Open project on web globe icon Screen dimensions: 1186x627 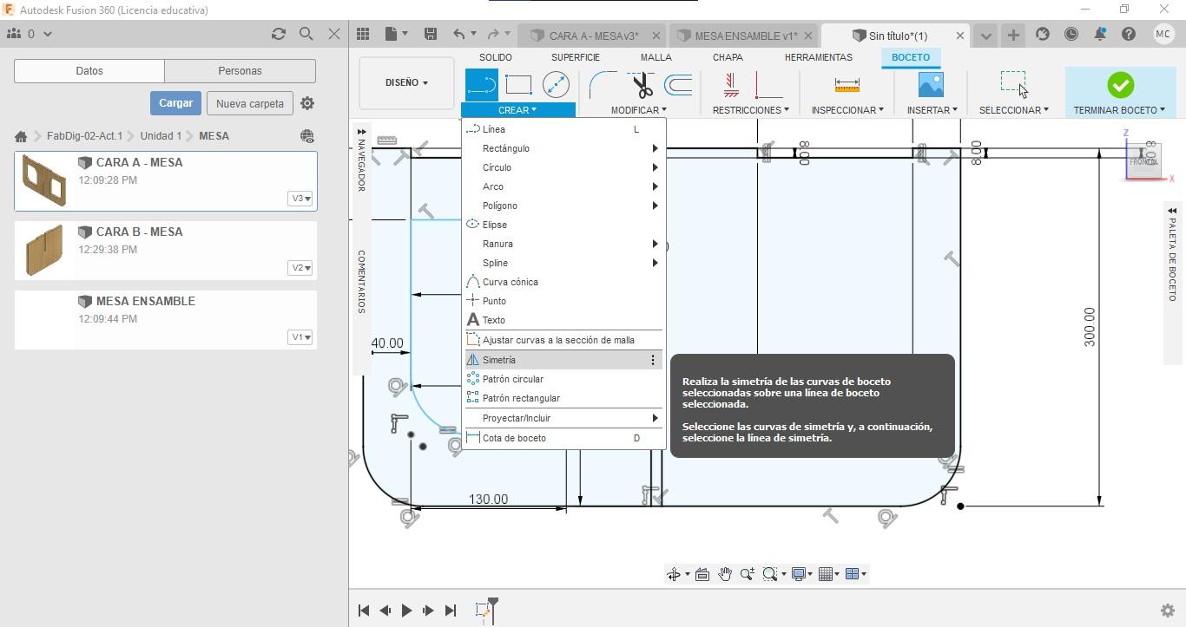tap(306, 136)
